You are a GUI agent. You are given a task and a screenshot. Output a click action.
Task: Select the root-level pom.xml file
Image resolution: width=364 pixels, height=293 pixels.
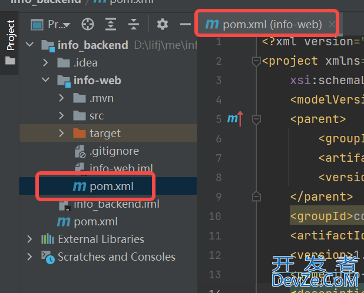click(x=95, y=222)
